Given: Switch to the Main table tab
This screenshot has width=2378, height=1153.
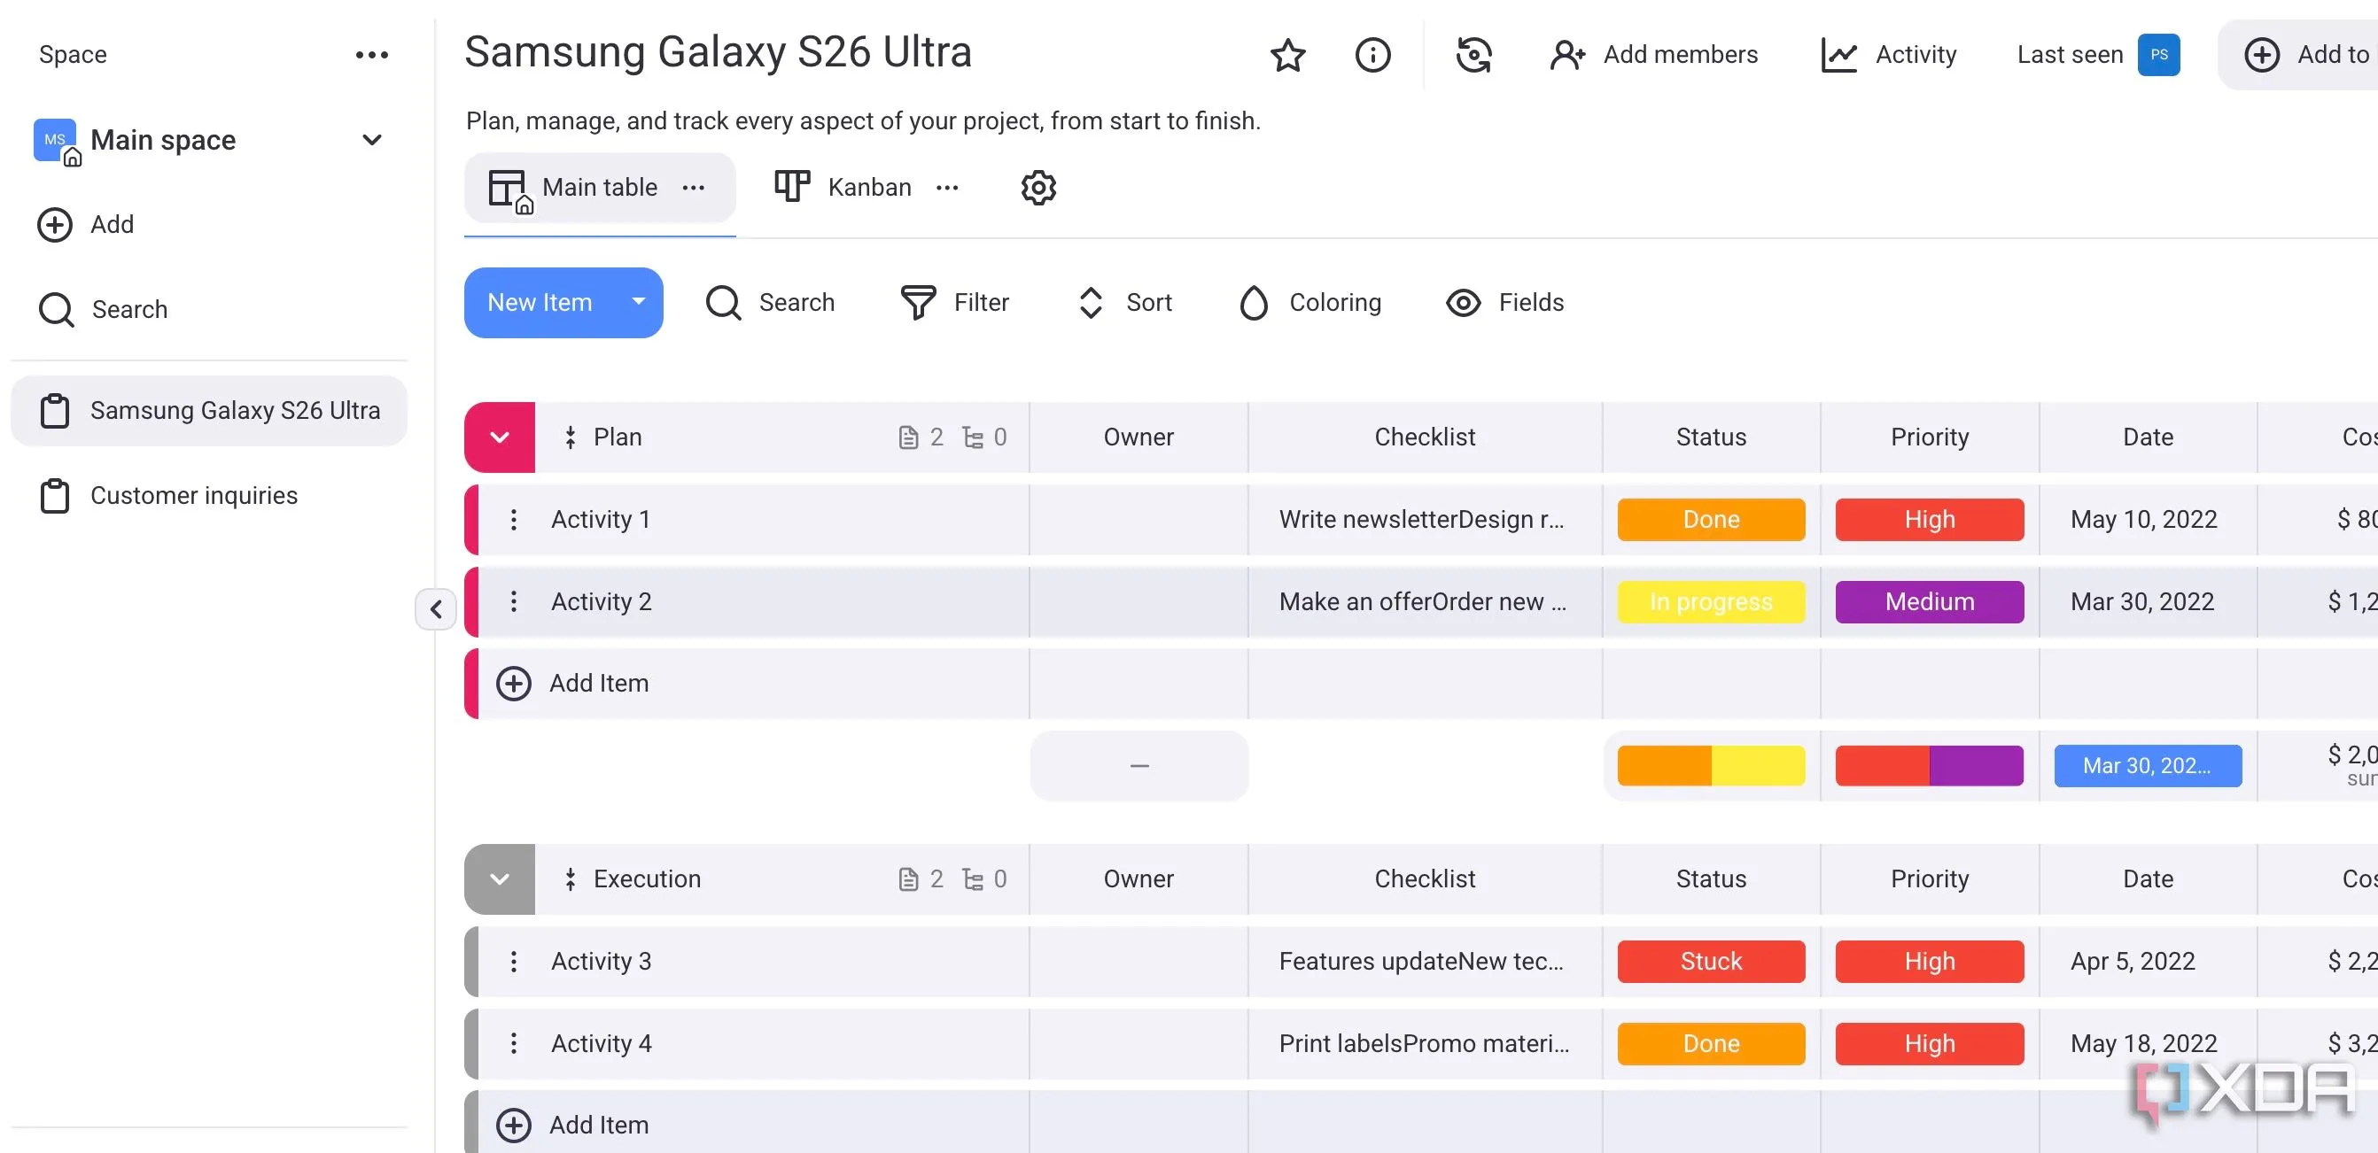Looking at the screenshot, I should tap(599, 188).
